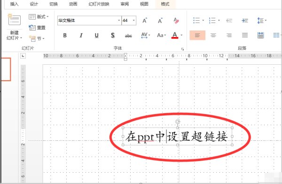Switch to the 切换 tab
Image resolution: width=282 pixels, height=184 pixels.
54,4
